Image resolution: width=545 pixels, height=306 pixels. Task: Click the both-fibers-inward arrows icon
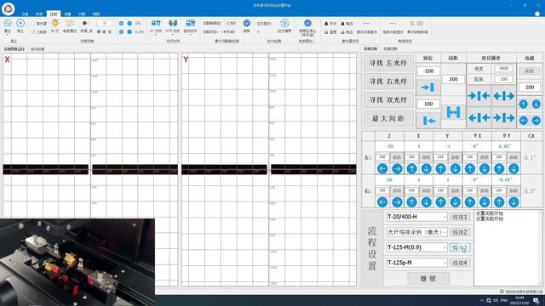[x=479, y=96]
